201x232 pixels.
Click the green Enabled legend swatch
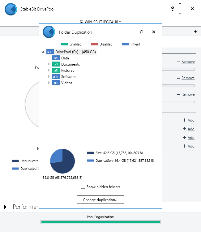tap(64, 44)
